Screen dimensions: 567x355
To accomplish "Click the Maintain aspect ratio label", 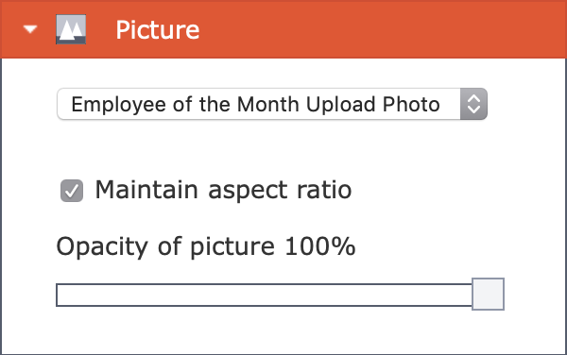I will click(x=223, y=190).
